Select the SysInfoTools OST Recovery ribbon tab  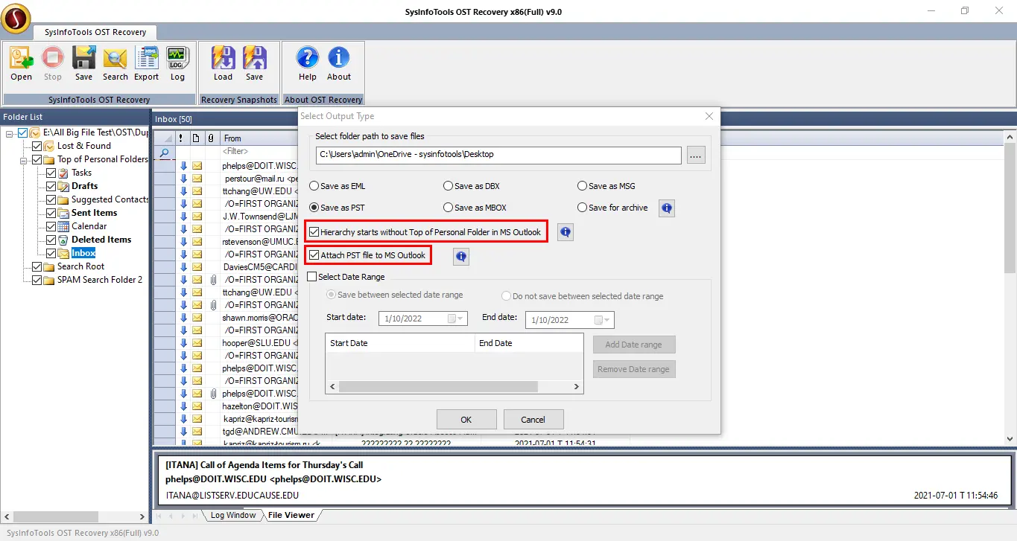click(x=95, y=32)
